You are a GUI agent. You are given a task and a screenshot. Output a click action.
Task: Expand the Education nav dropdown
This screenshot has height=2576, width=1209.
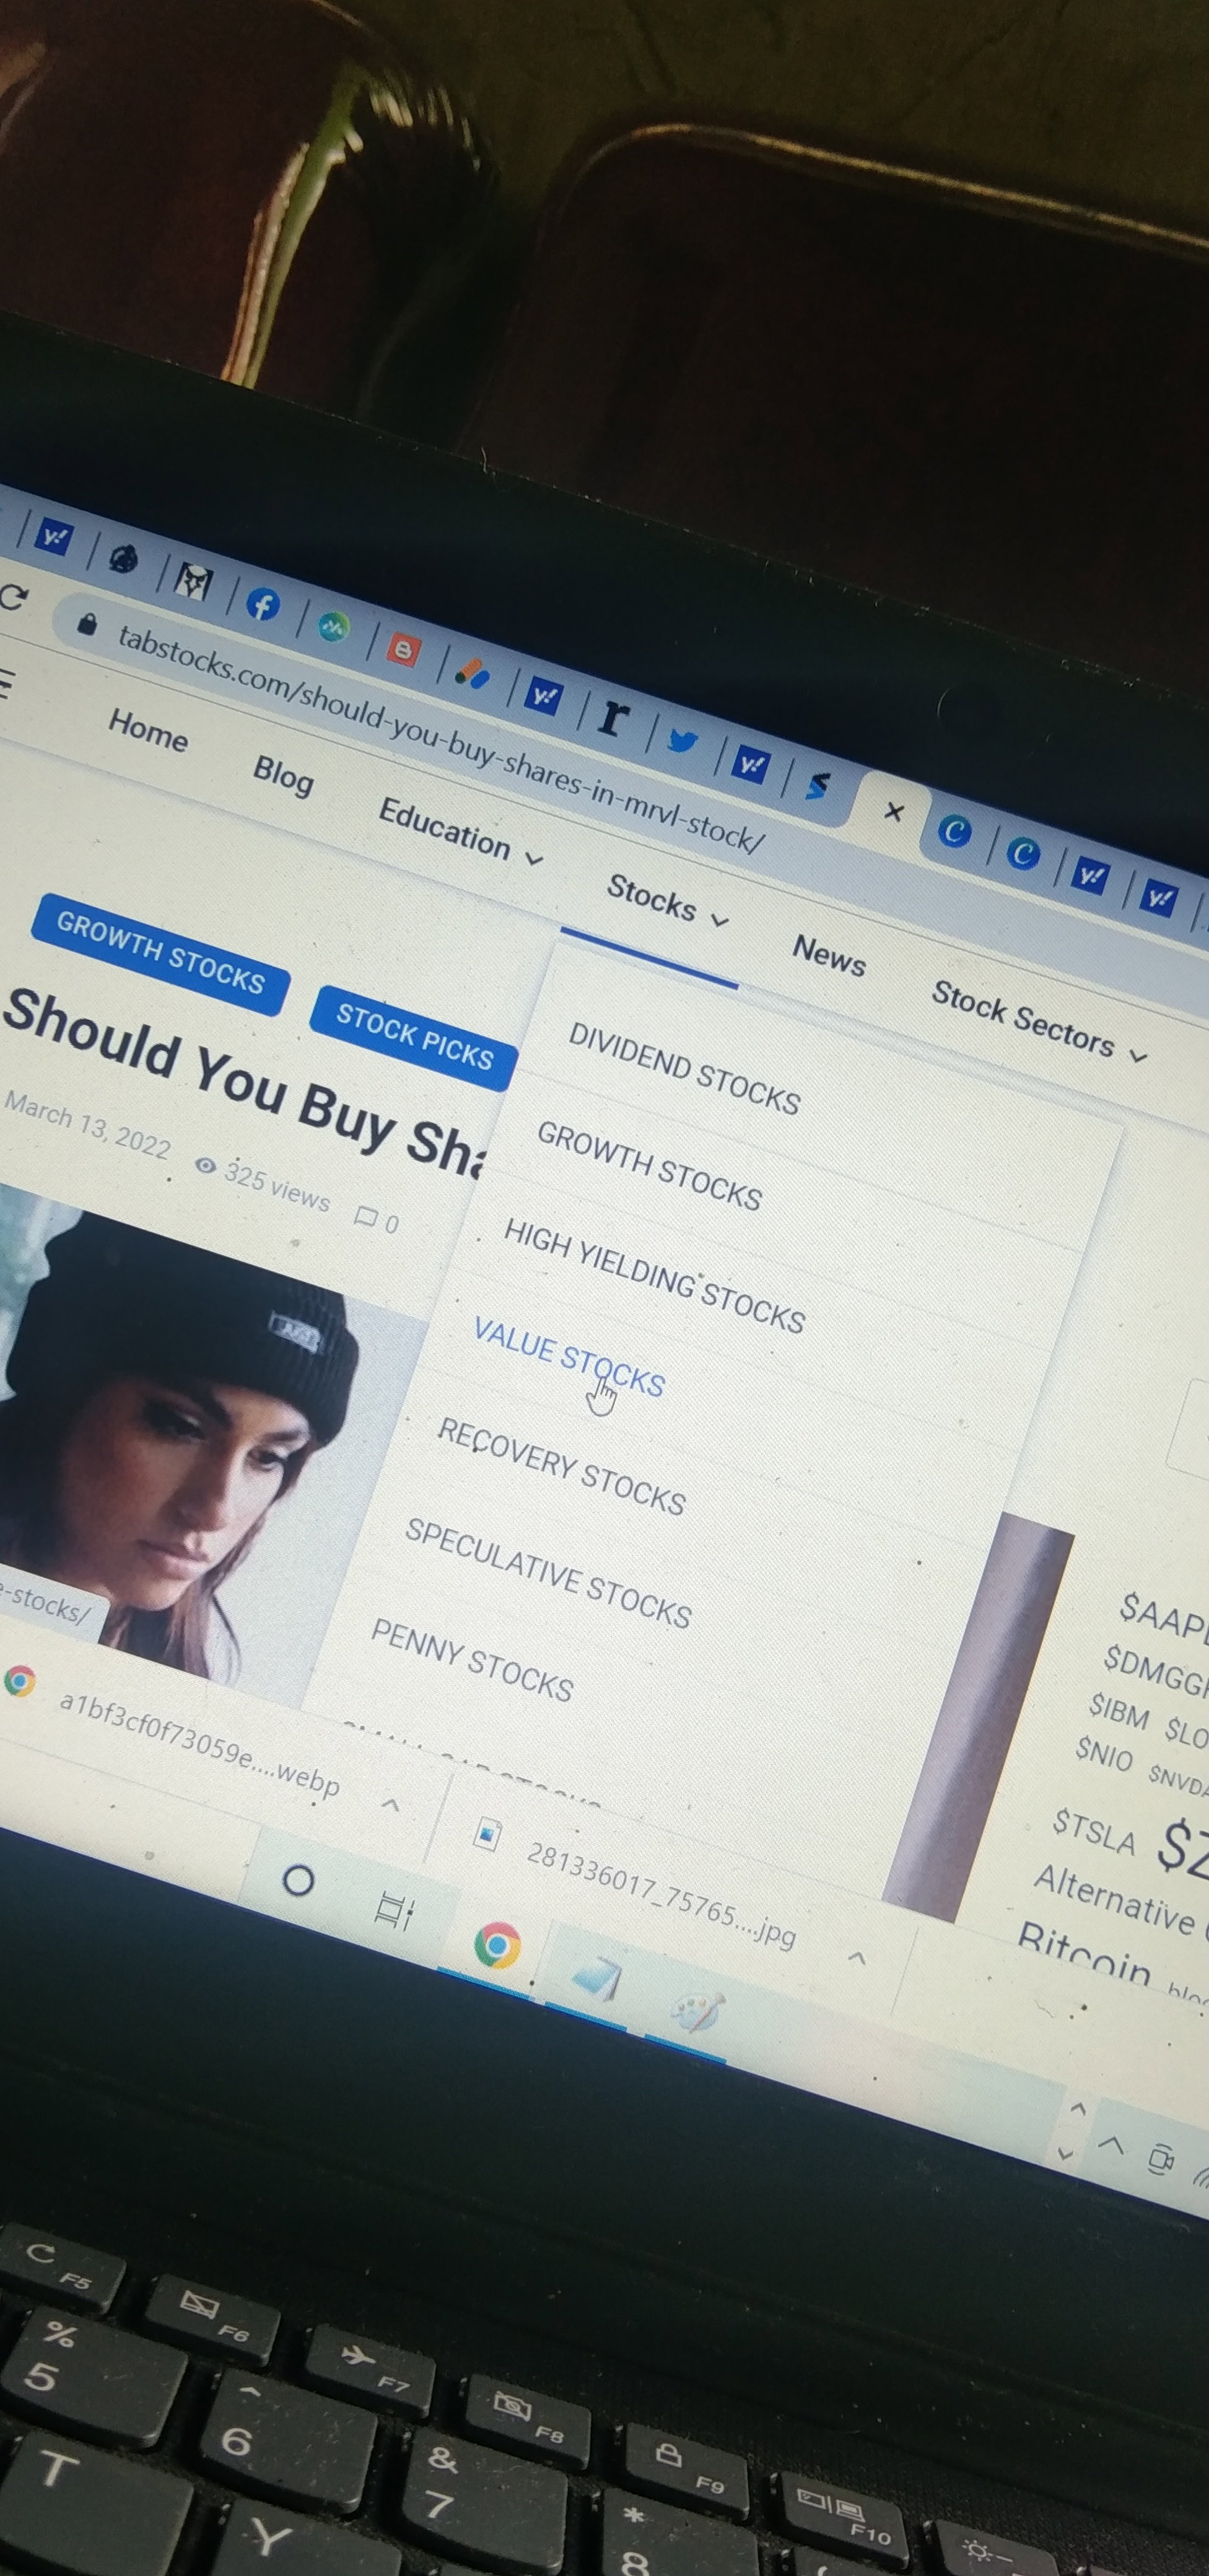(460, 831)
